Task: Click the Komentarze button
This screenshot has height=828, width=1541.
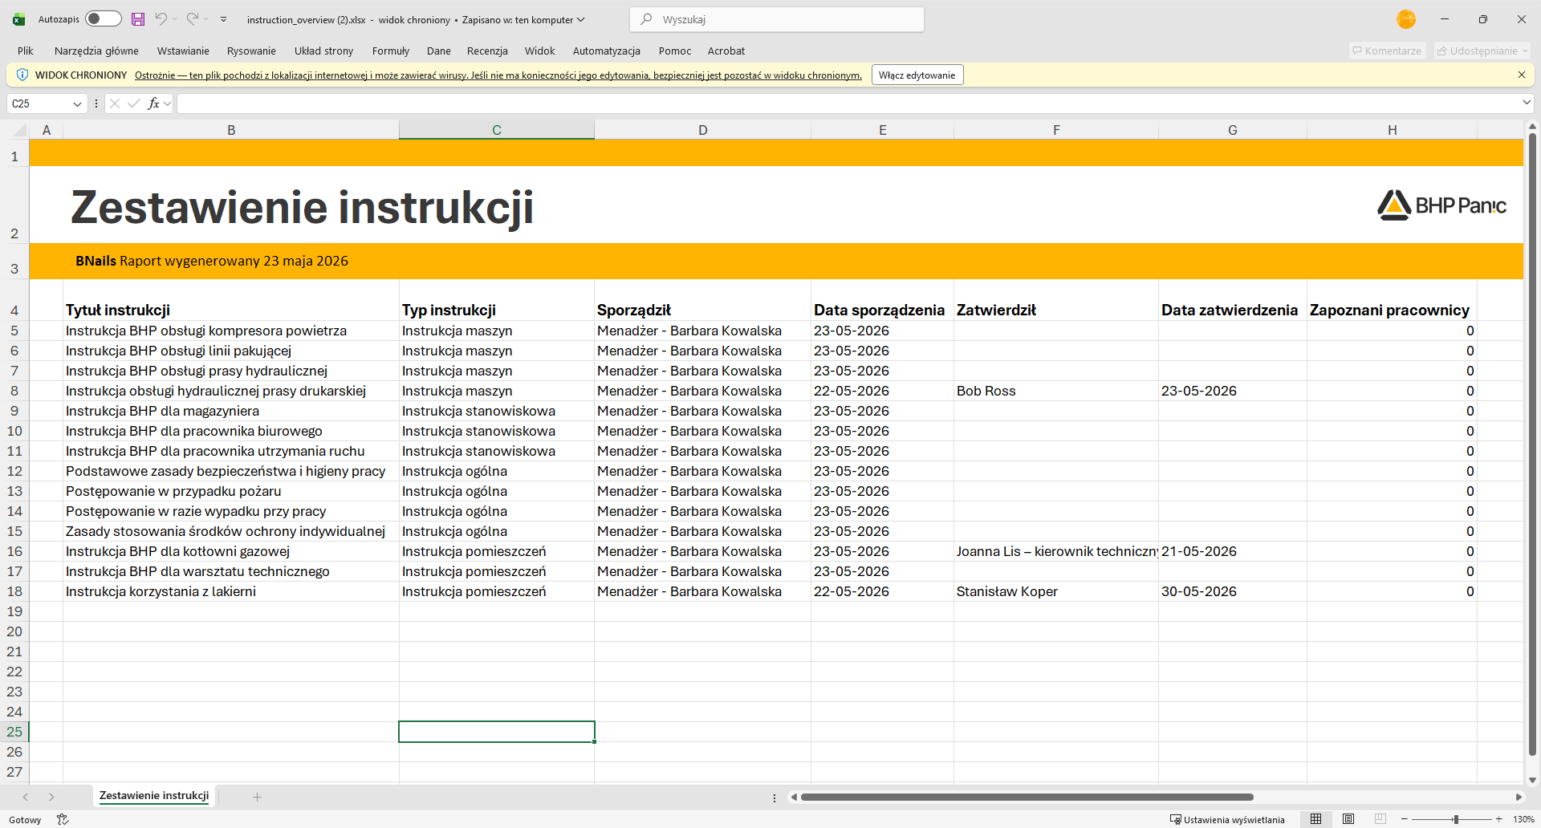Action: 1387,51
